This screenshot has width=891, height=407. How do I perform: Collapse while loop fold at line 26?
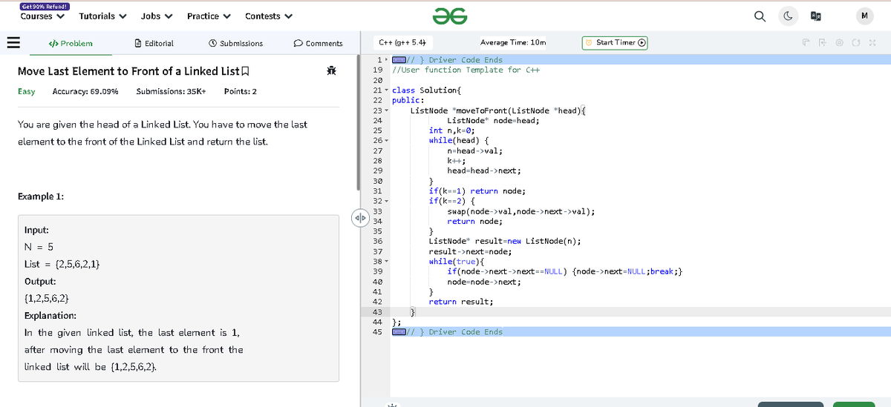[x=386, y=140]
